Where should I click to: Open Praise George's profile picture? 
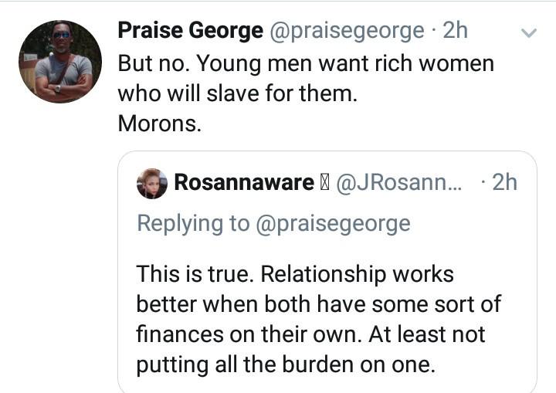point(60,62)
